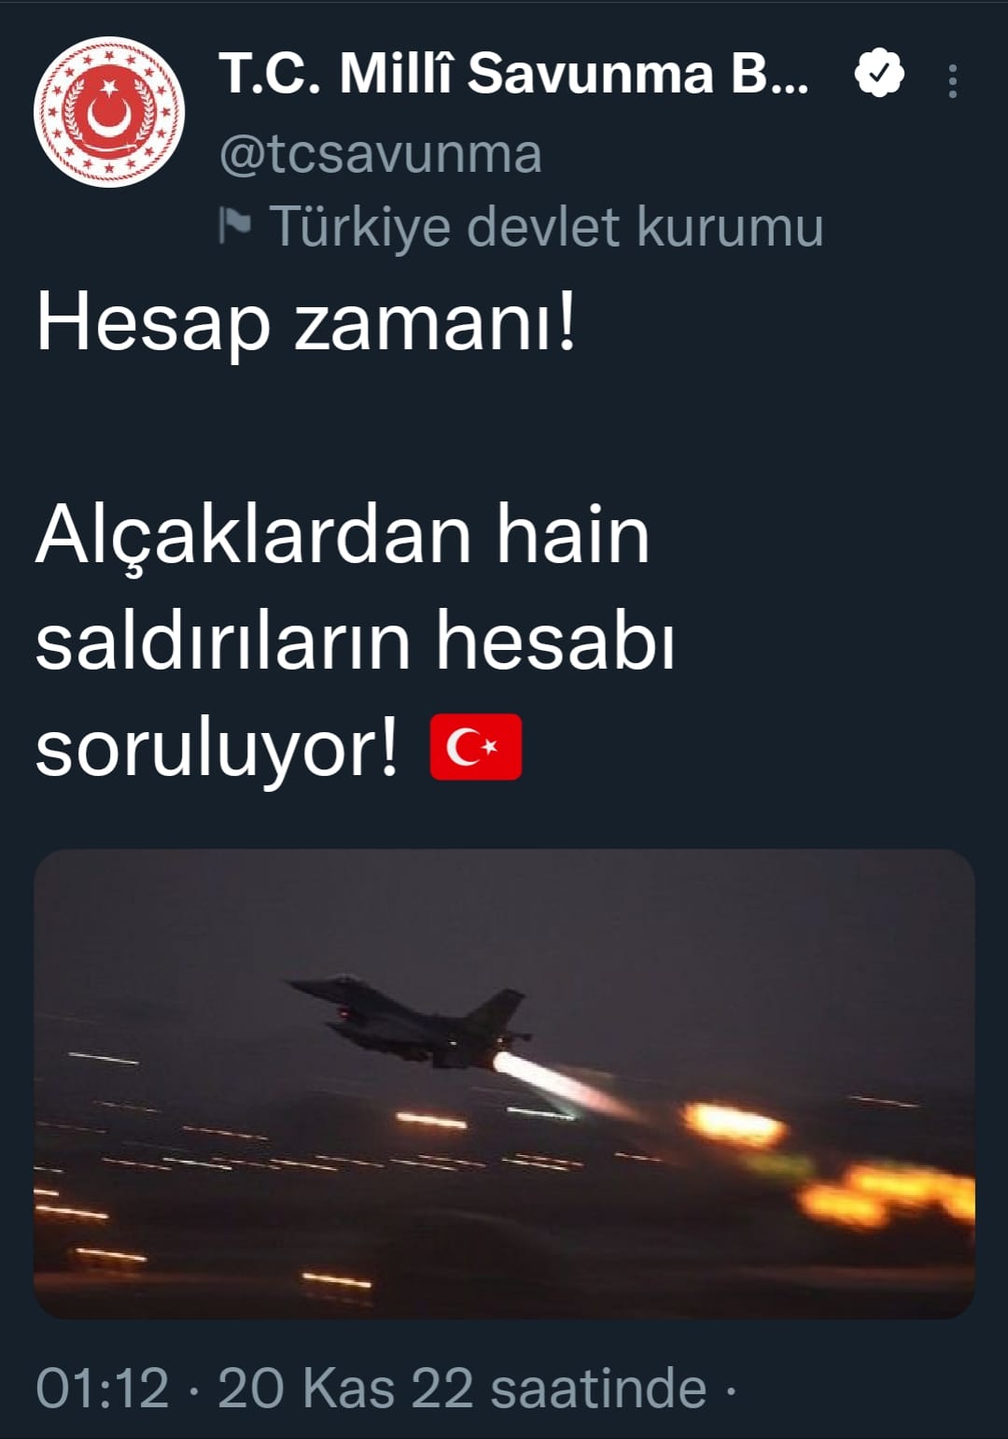
Task: Tap the blue verified badge
Action: pyautogui.click(x=879, y=74)
